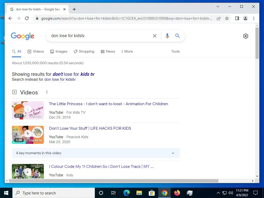Open 'I Colour Code My 11 Children' video link
Viewport: 264px width, 198px height.
pos(101,167)
